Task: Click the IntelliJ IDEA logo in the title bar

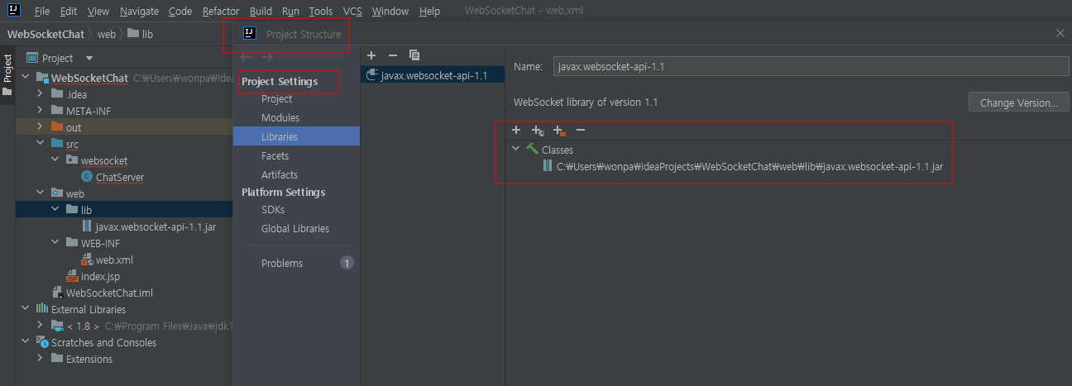Action: pos(14,11)
